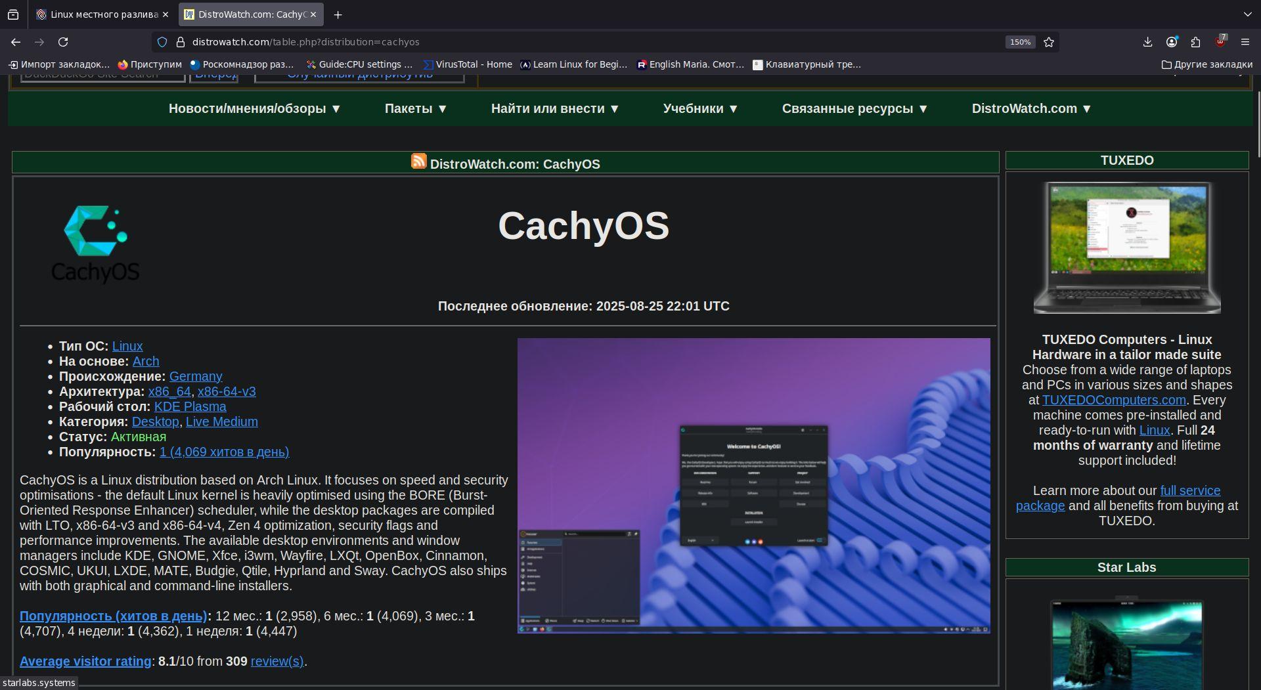The width and height of the screenshot is (1261, 690).
Task: Open the English Maria bookmark
Action: coord(690,64)
